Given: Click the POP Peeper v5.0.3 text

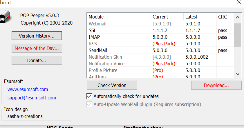Looking at the screenshot, I should (39, 15).
